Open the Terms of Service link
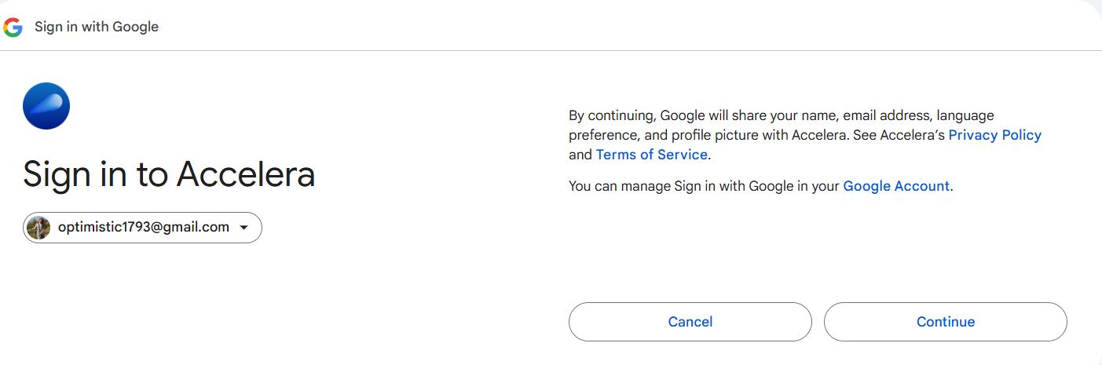1102x365 pixels. [x=651, y=155]
